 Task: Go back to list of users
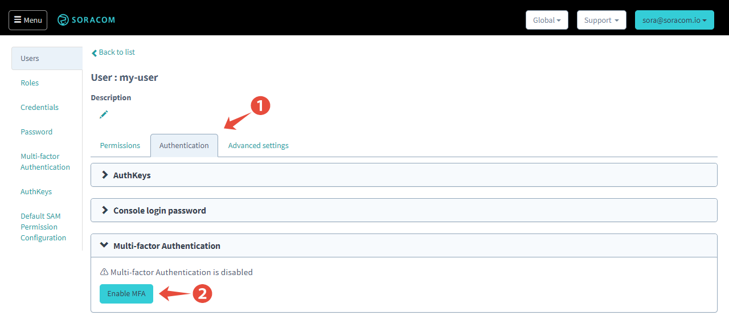pos(113,52)
